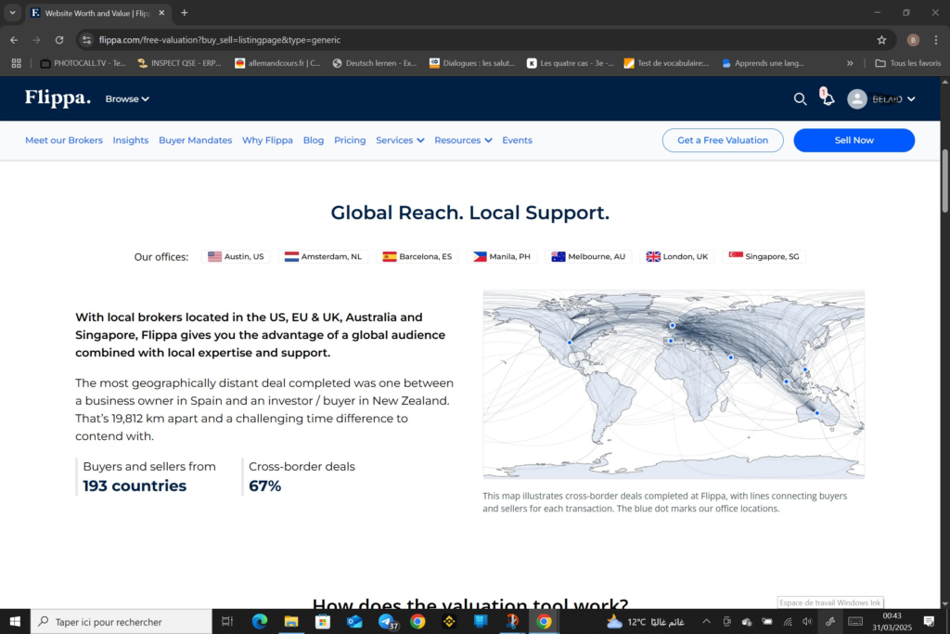Expand the BELAID account menu chevron
Viewport: 950px width, 634px height.
point(911,98)
